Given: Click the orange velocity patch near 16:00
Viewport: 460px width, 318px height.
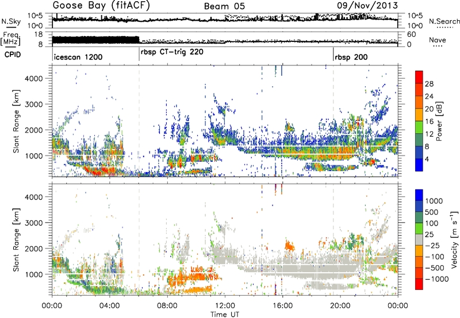Looking at the screenshot, I should pos(290,245).
